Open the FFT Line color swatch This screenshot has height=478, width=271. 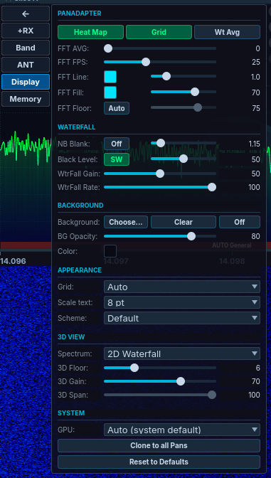click(x=110, y=77)
